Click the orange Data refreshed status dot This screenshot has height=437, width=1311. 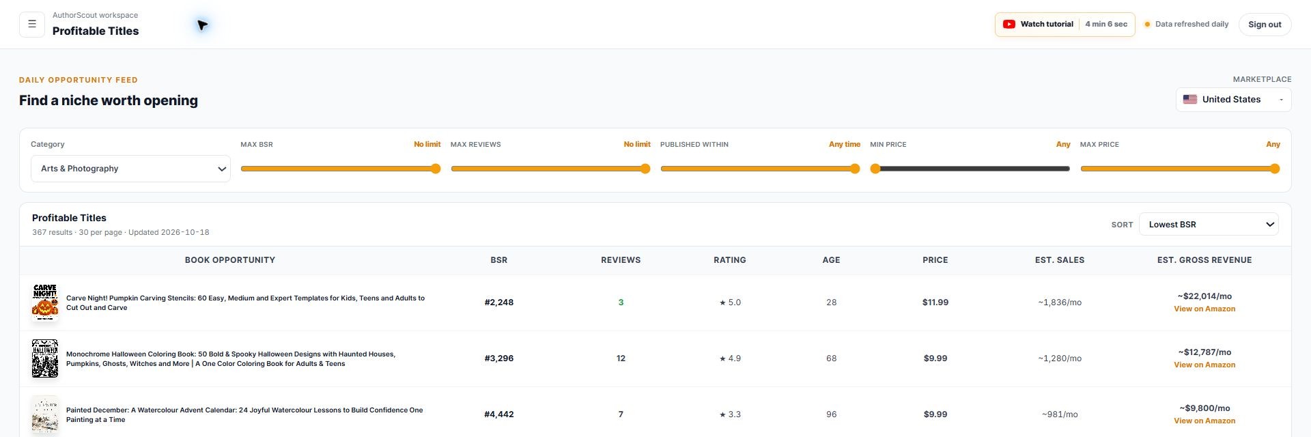[x=1147, y=25]
